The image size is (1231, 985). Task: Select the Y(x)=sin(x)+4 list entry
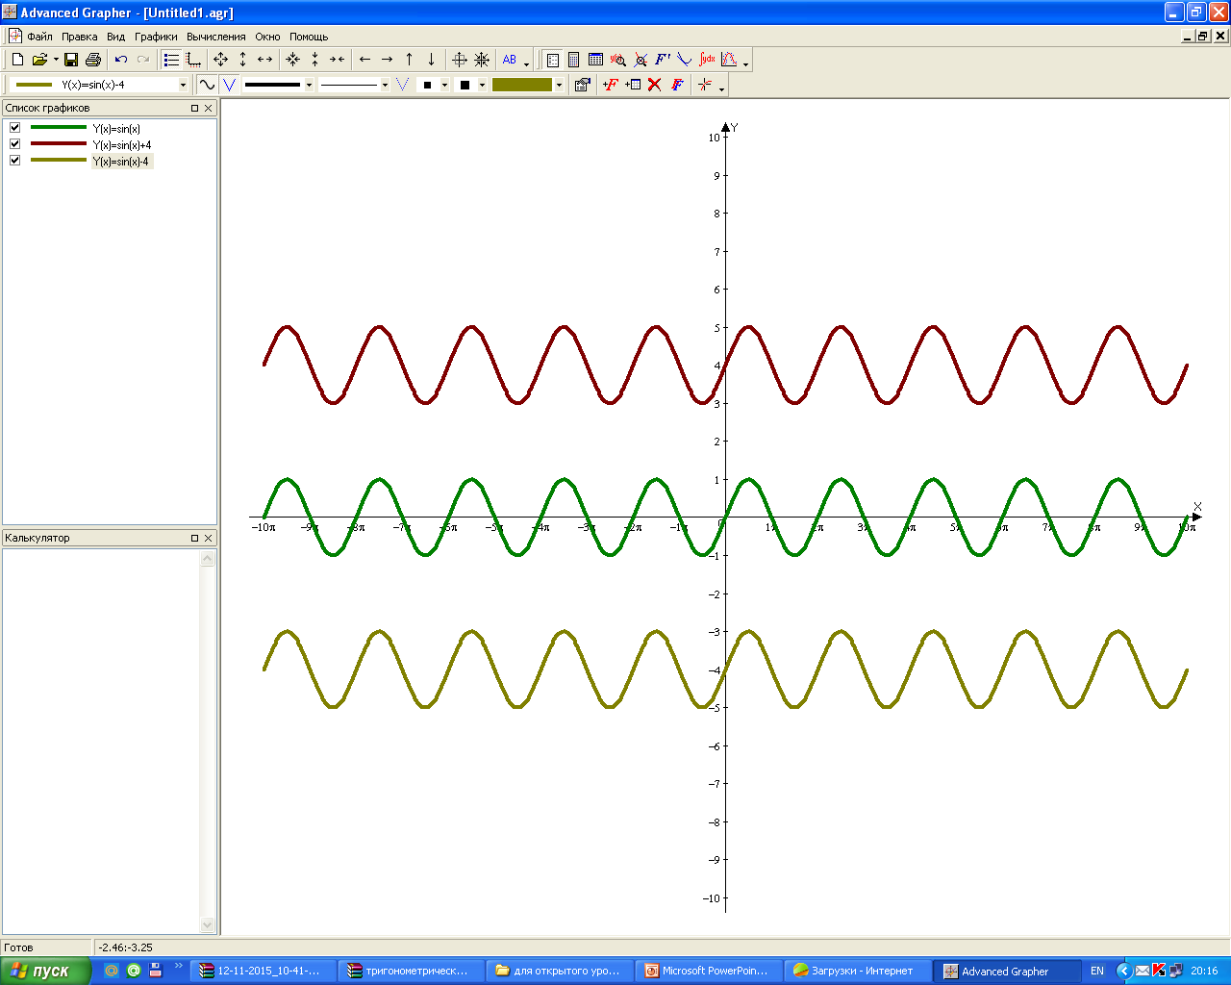pos(122,145)
